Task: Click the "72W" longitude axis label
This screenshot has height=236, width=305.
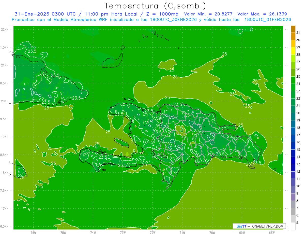Action: click(x=152, y=232)
